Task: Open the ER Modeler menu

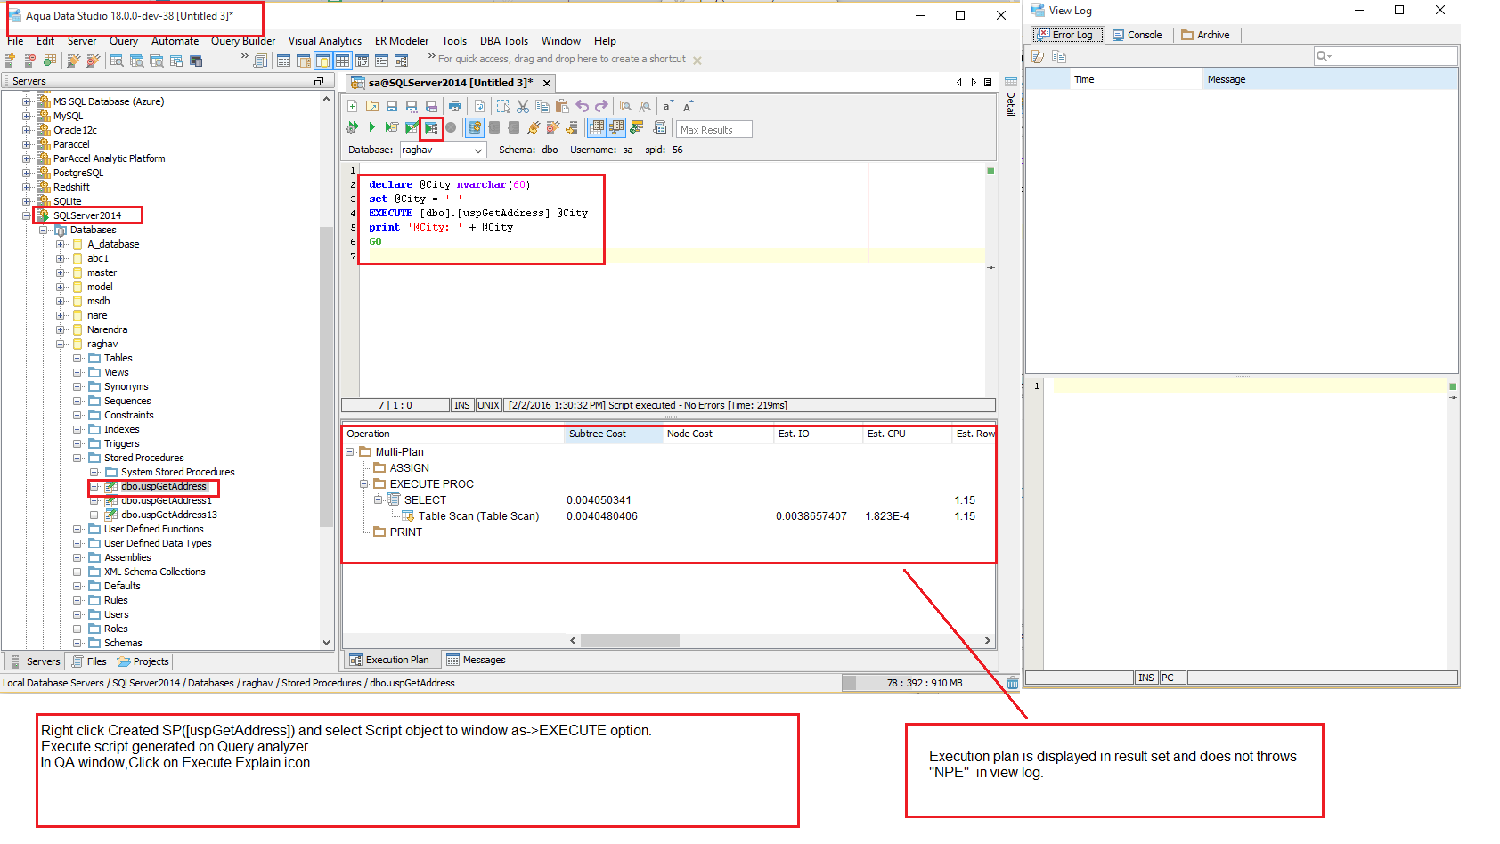Action: click(402, 41)
